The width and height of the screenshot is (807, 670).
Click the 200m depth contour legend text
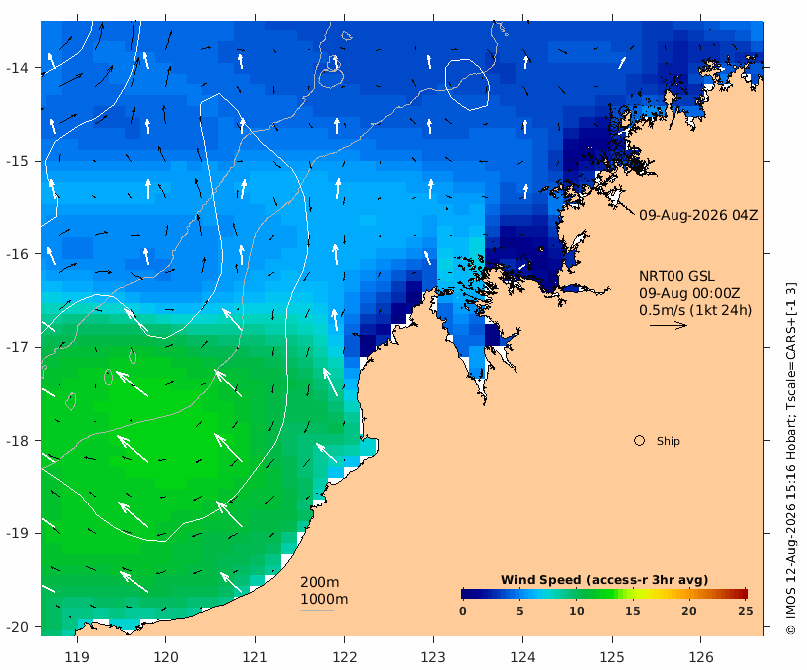(x=319, y=582)
